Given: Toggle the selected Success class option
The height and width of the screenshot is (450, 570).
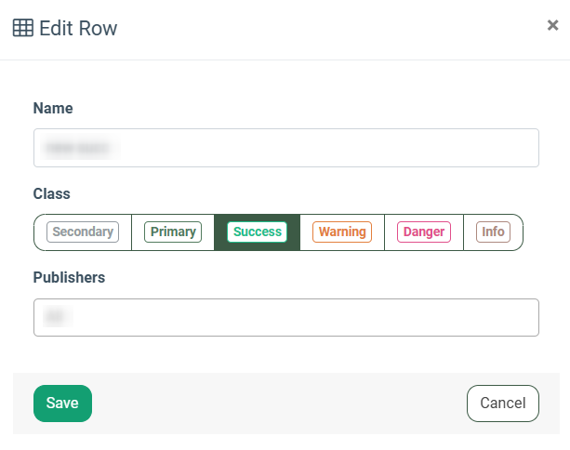Looking at the screenshot, I should coord(257,232).
